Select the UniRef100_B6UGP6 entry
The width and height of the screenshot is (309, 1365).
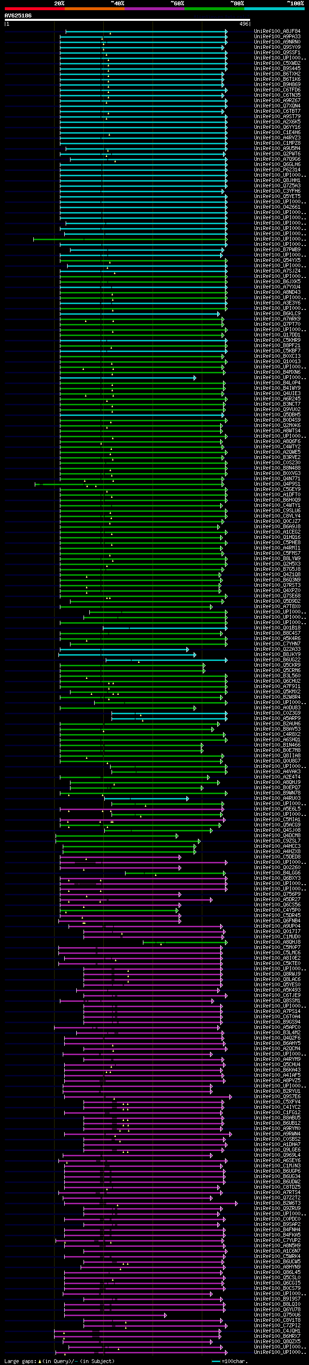[x=277, y=1171]
